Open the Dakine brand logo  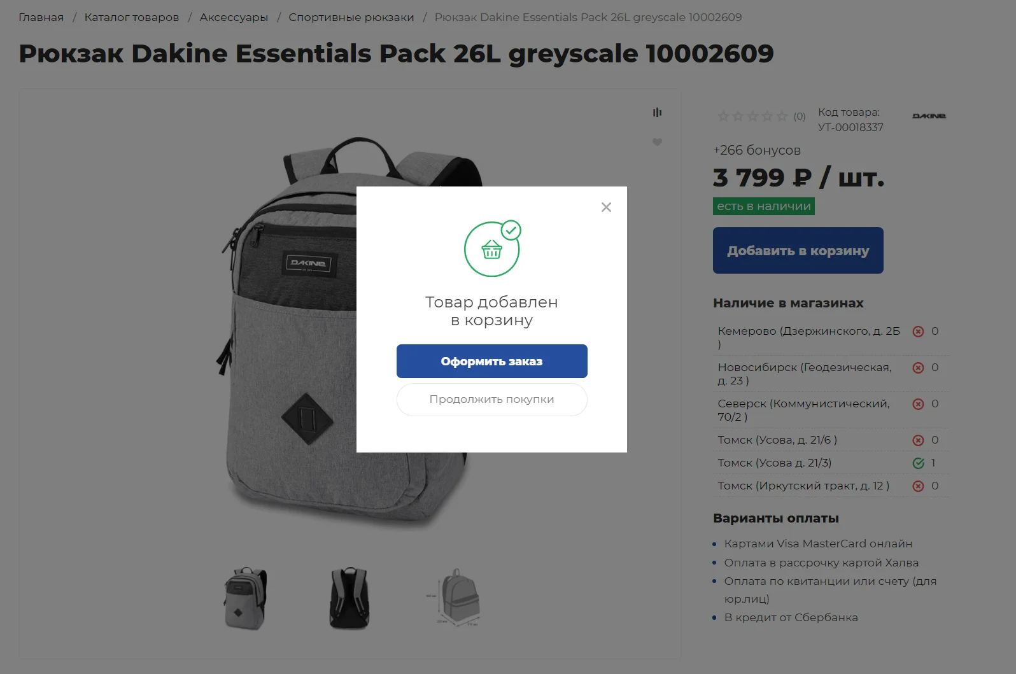tap(929, 116)
